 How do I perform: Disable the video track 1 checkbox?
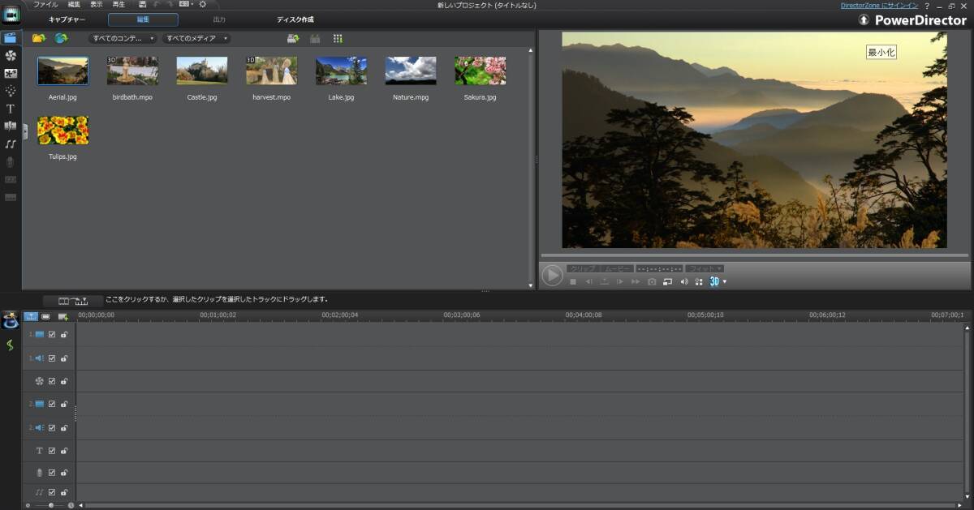(x=52, y=334)
